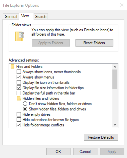Switch to the General tab
This screenshot has height=158, width=127.
11,17
